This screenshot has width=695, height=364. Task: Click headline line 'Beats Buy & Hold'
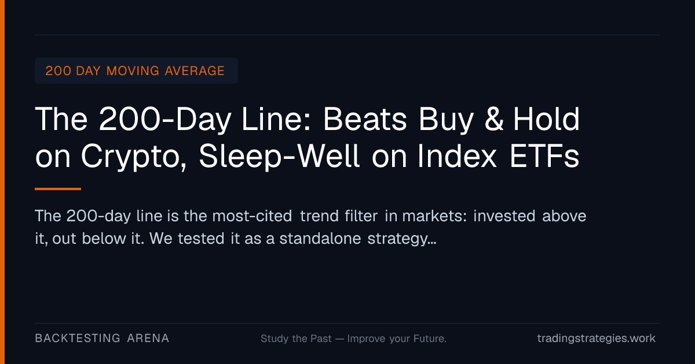[x=451, y=119]
